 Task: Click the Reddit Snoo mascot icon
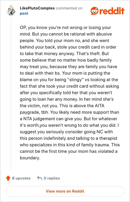[95, 11]
